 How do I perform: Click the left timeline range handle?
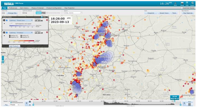(x=33, y=104)
